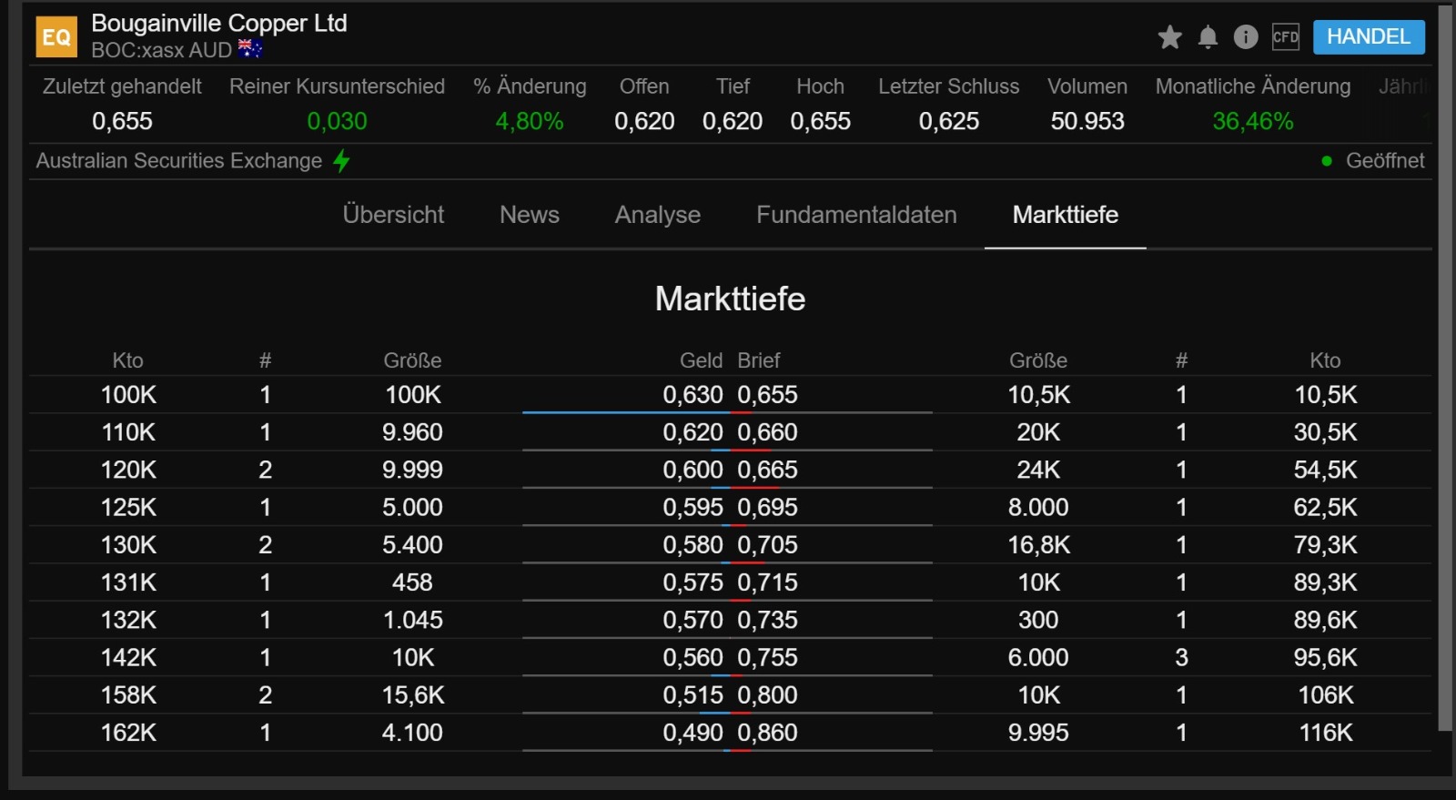Viewport: 1456px width, 800px height.
Task: Click the 4,80% change value
Action: (530, 121)
